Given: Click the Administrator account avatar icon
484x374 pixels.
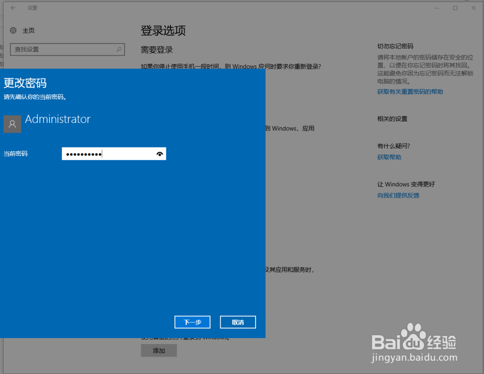Looking at the screenshot, I should point(12,124).
